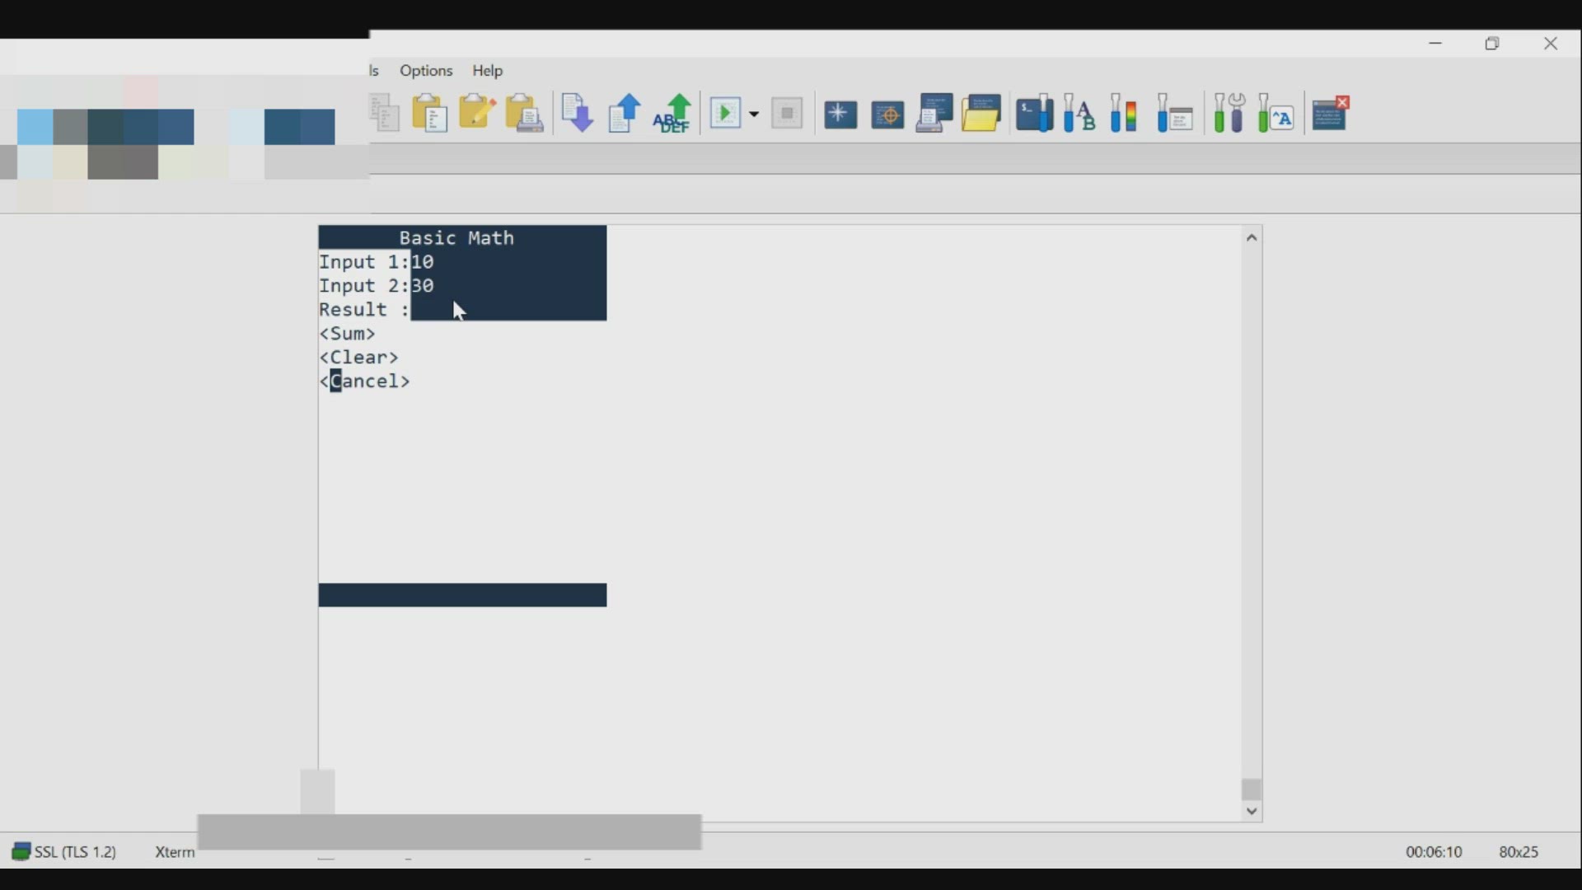This screenshot has height=890, width=1582.
Task: Click the Copy icon in toolbar
Action: (384, 114)
